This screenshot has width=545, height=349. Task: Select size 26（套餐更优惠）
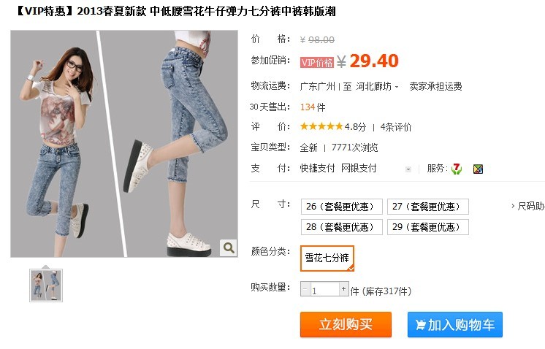click(x=342, y=207)
